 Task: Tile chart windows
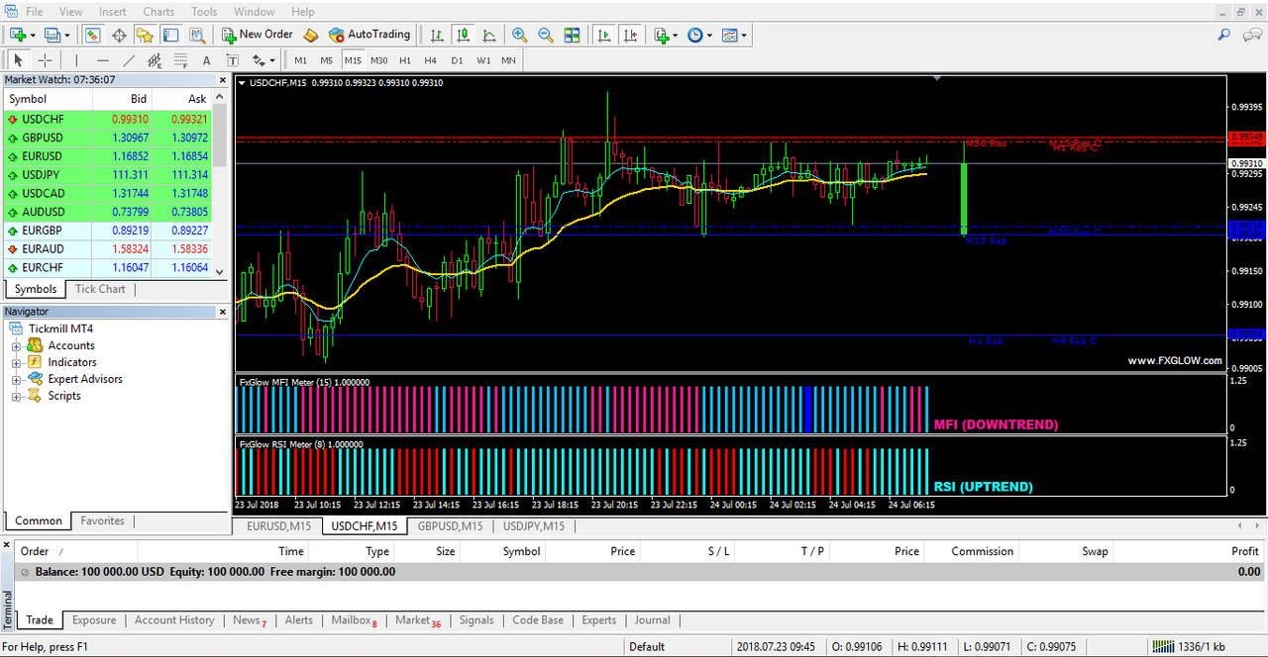572,35
